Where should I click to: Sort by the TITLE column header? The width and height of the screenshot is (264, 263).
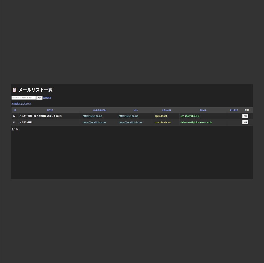(x=50, y=110)
